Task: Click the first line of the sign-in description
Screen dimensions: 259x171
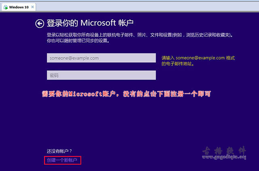Action: click(142, 35)
